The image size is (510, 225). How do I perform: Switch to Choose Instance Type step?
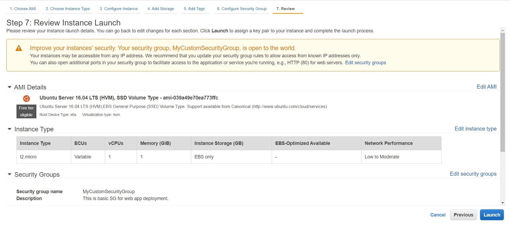[68, 9]
